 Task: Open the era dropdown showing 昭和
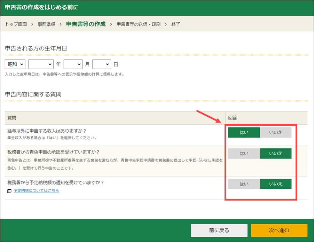(15, 64)
